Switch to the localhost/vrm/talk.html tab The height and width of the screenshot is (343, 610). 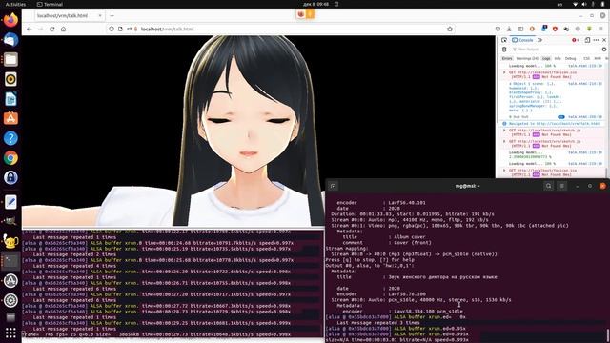pyautogui.click(x=69, y=15)
